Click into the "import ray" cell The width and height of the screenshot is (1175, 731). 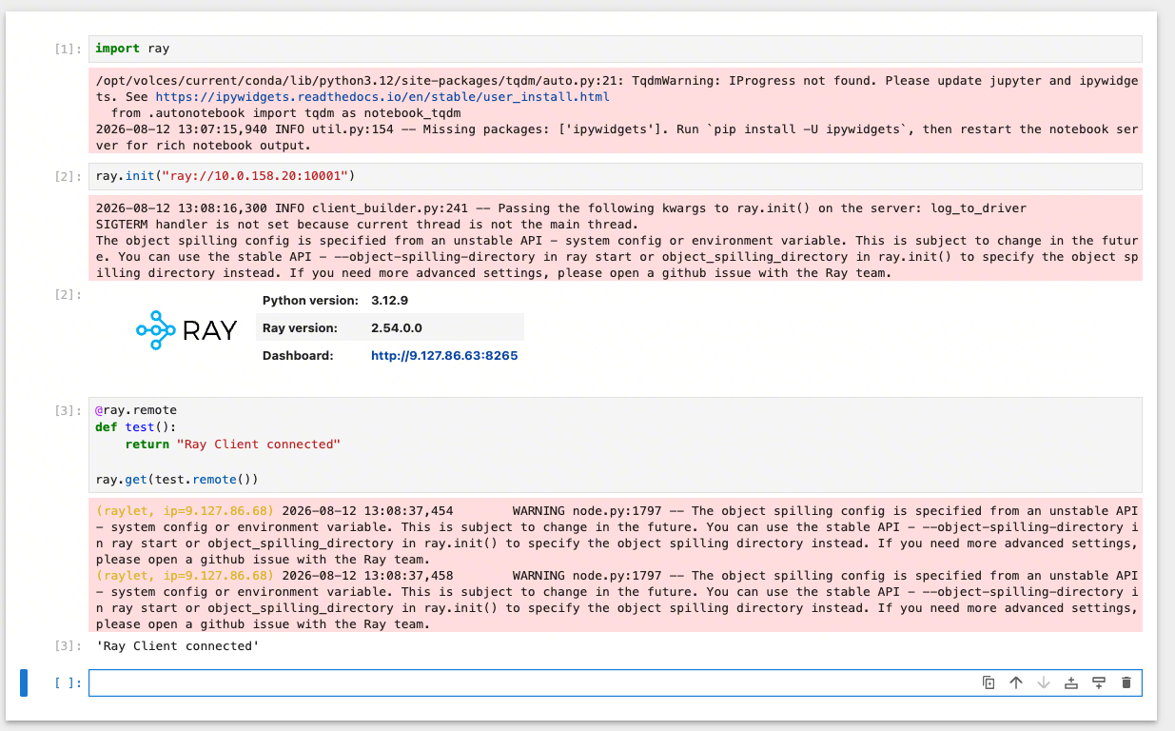616,49
